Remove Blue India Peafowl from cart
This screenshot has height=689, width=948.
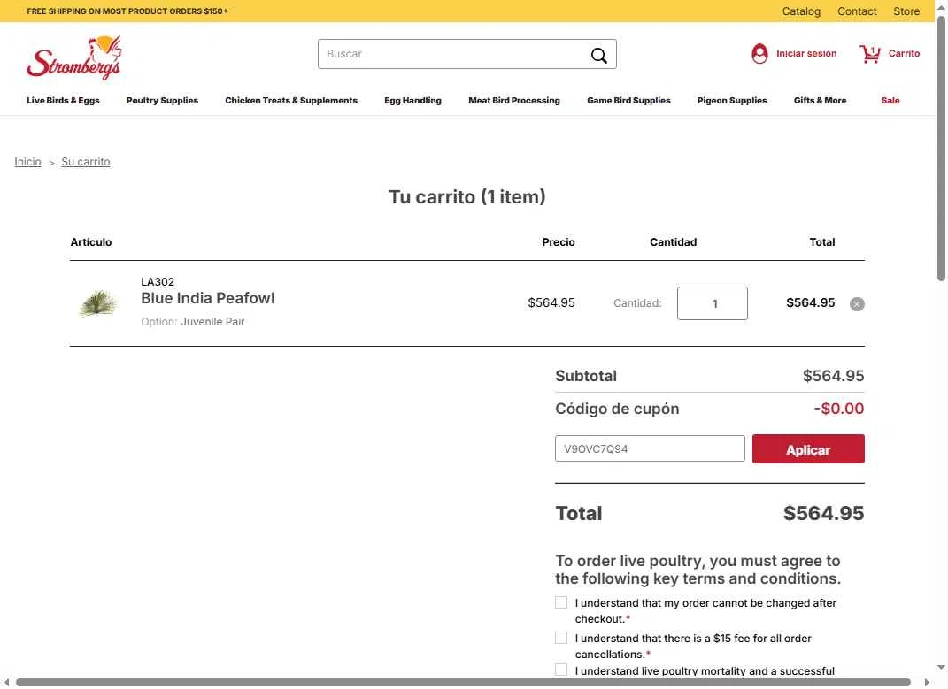click(857, 304)
